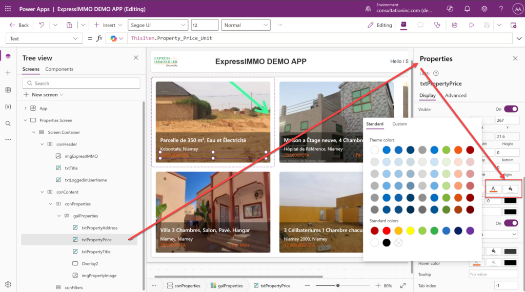Collapse the conHeader node
The height and width of the screenshot is (292, 525).
(x=42, y=144)
